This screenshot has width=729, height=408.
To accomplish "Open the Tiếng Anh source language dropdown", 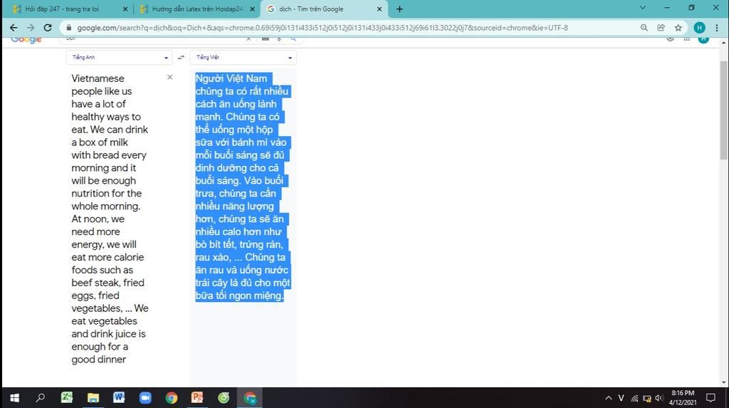I will pyautogui.click(x=119, y=57).
